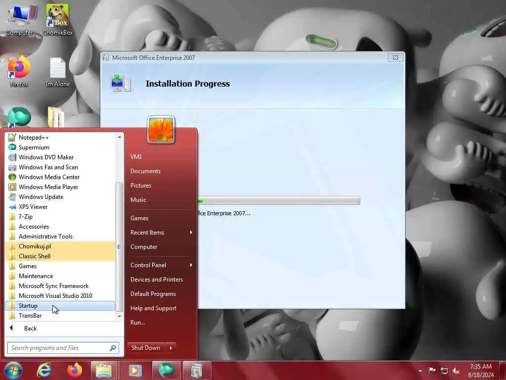
Task: Launch Firefox from the taskbar
Action: (x=75, y=370)
